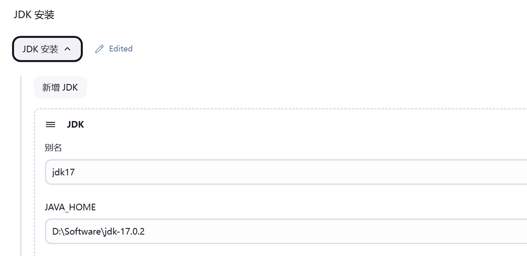Click the pencil icon beside Edited
Image resolution: width=527 pixels, height=256 pixels.
click(99, 49)
